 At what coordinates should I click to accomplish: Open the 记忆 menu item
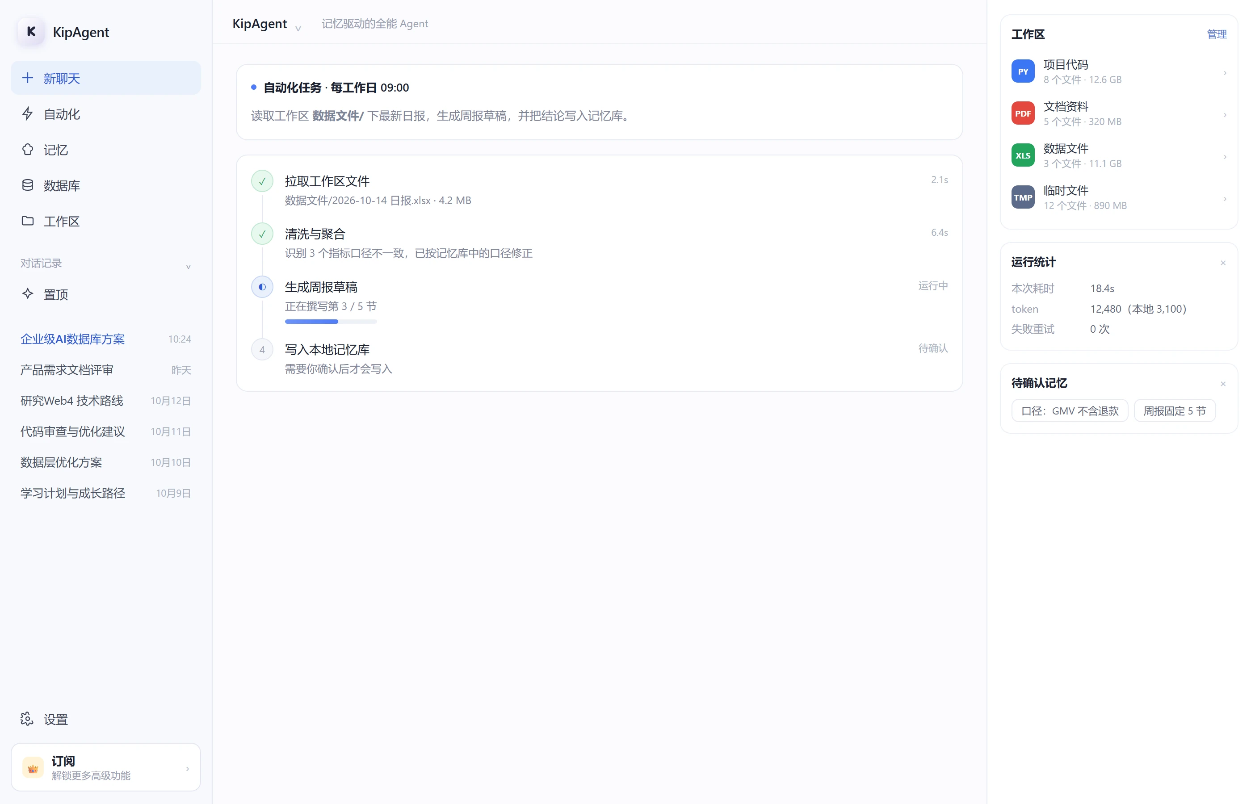(105, 150)
